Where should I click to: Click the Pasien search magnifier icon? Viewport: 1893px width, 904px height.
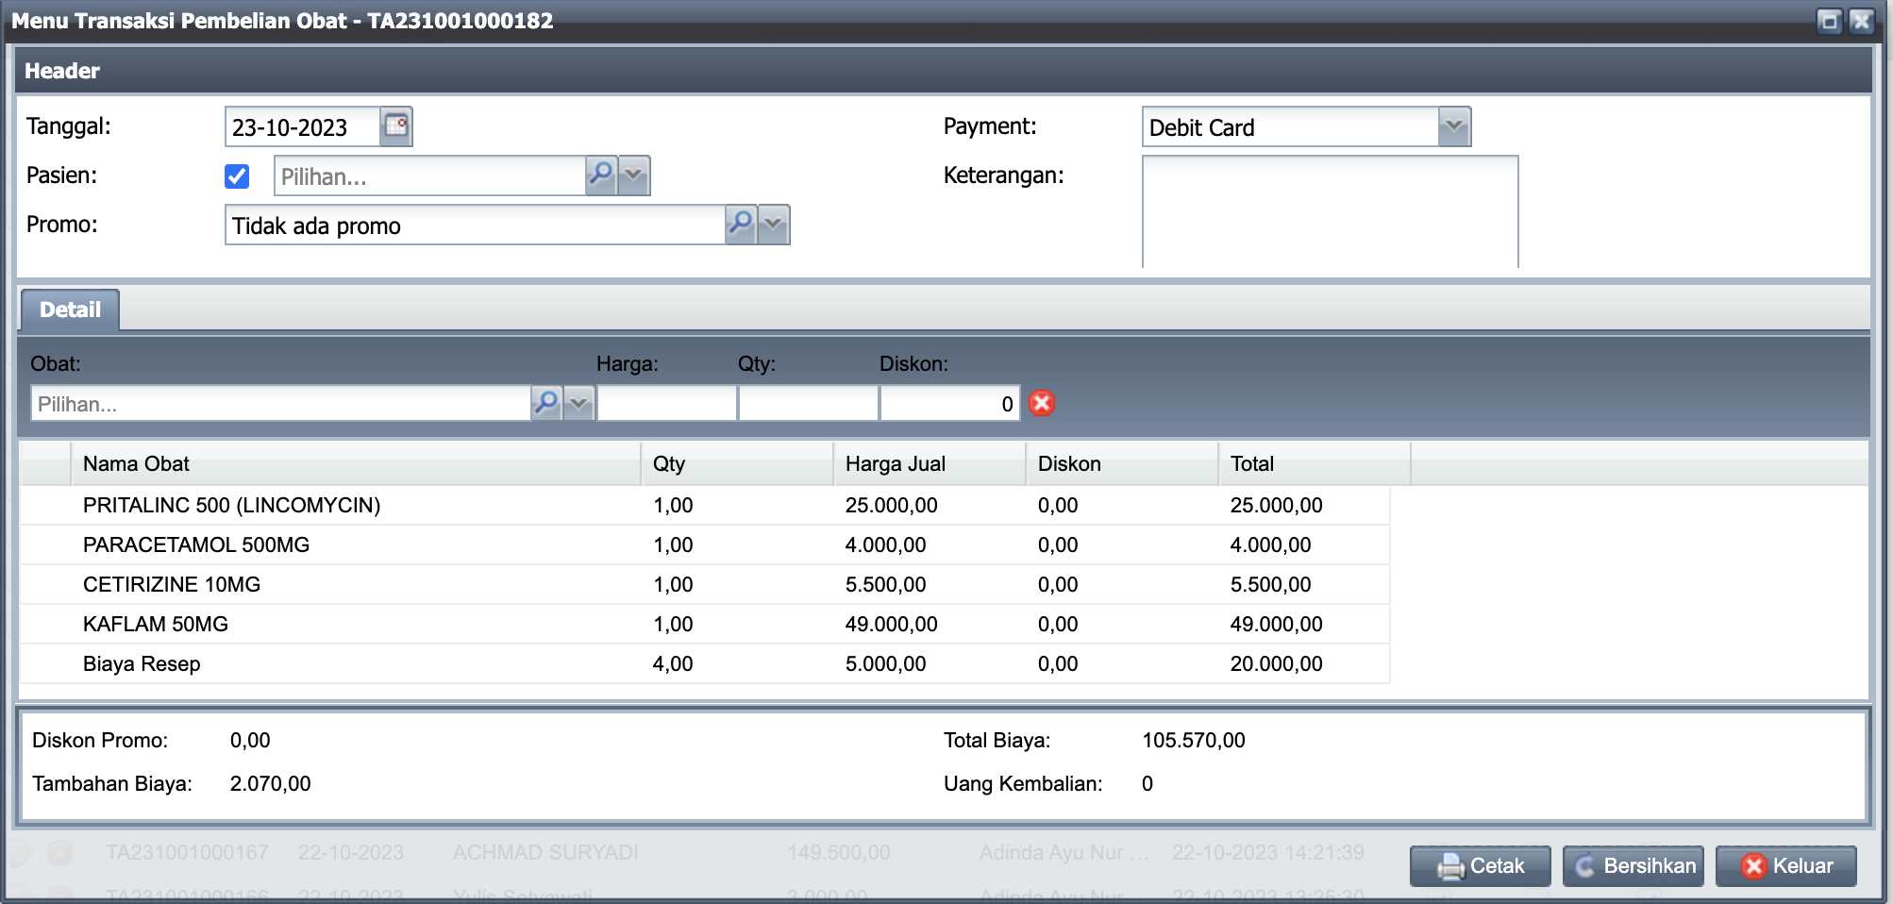(601, 176)
